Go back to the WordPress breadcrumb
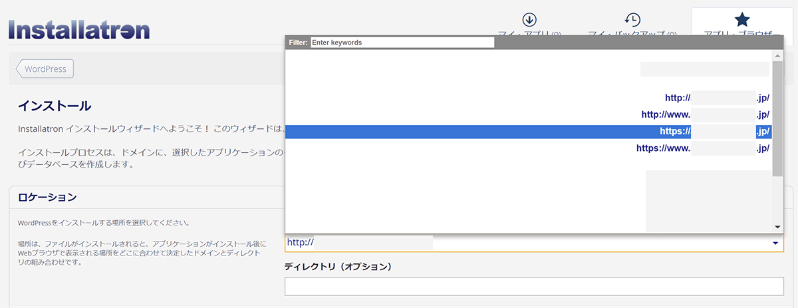Image resolution: width=798 pixels, height=308 pixels. click(x=45, y=69)
